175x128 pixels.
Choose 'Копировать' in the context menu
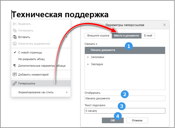(x=41, y=30)
